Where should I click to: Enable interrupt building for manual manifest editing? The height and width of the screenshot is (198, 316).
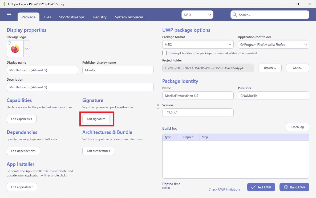tap(164, 53)
